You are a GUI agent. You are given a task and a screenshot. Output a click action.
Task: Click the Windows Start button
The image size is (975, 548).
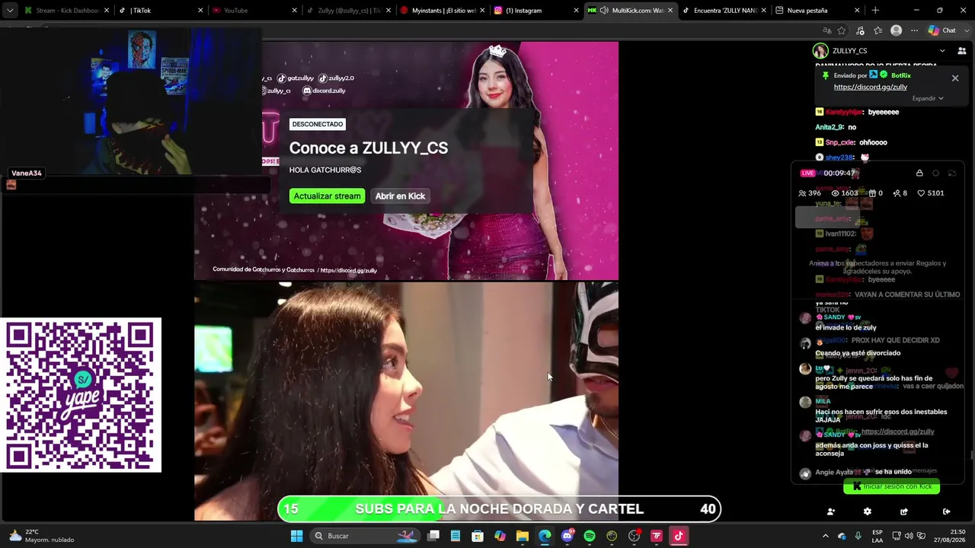pyautogui.click(x=296, y=536)
